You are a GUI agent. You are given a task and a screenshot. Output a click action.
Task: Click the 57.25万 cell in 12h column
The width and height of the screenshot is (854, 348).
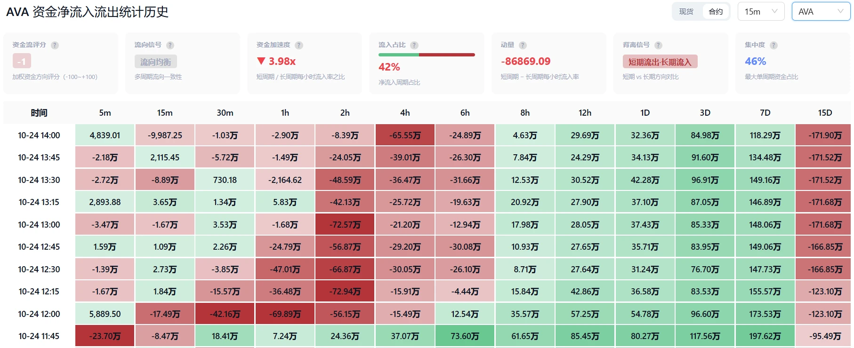pos(585,314)
